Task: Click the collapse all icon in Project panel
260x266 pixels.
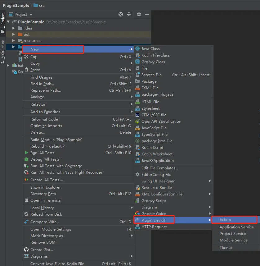Action: pos(129,14)
